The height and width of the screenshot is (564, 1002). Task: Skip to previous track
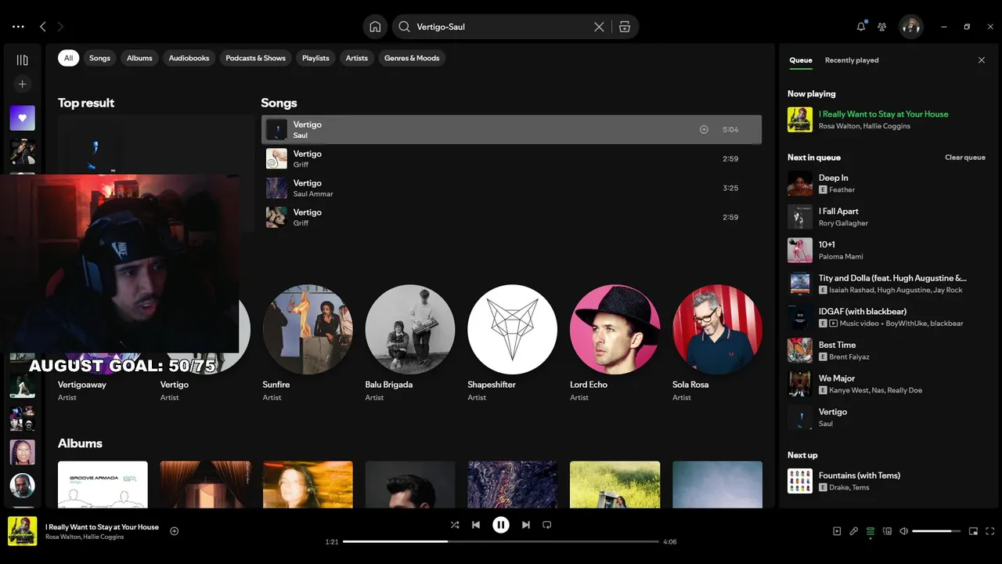(476, 525)
